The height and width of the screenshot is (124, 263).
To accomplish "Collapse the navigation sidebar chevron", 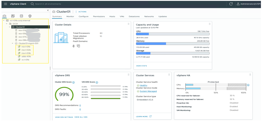I will (48, 10).
